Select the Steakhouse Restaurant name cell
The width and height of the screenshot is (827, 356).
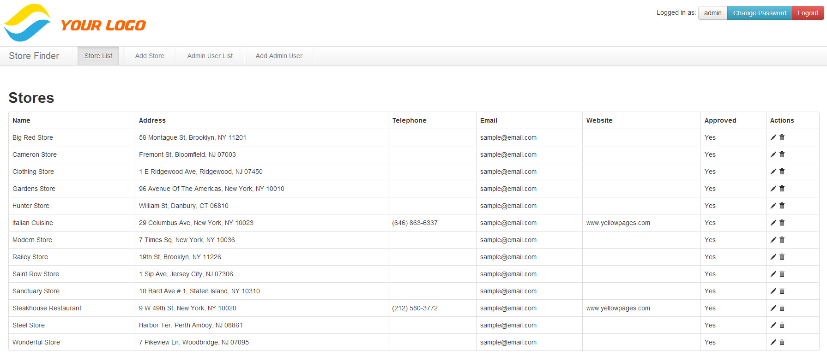pyautogui.click(x=72, y=308)
